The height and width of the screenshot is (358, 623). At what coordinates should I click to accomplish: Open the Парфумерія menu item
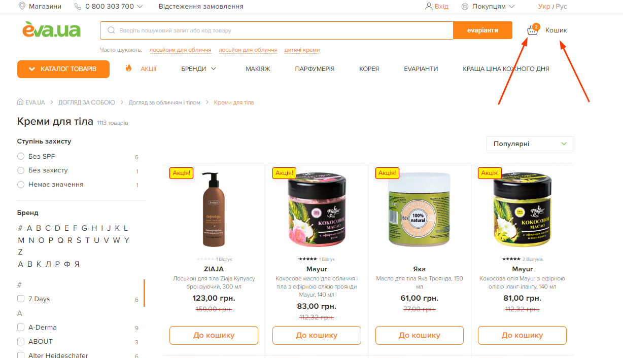point(315,69)
